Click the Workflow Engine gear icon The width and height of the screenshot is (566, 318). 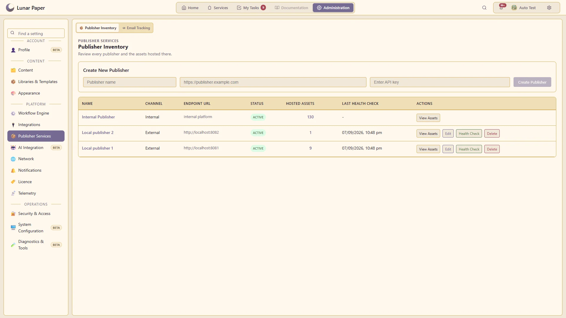tap(13, 113)
